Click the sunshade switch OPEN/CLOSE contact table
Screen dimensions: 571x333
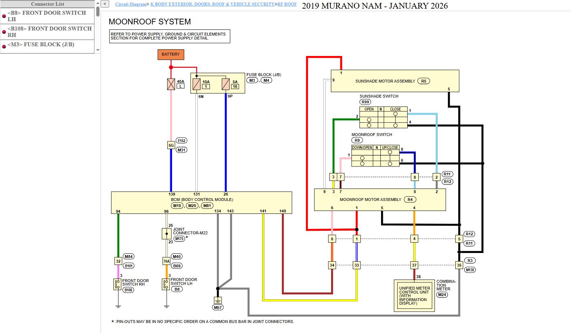click(x=384, y=117)
